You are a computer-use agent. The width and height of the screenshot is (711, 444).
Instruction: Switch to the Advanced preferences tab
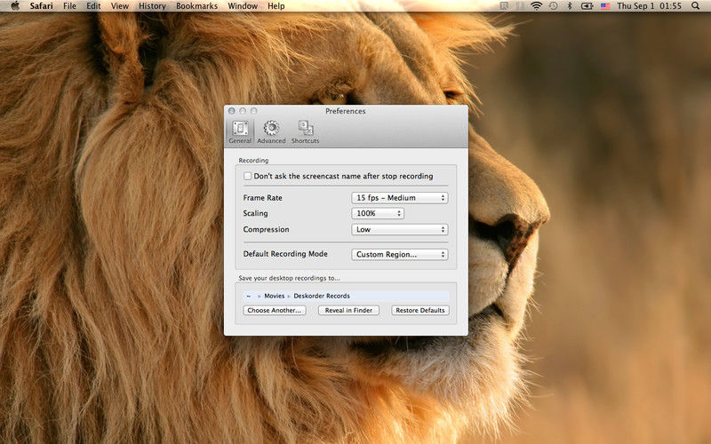pos(271,132)
